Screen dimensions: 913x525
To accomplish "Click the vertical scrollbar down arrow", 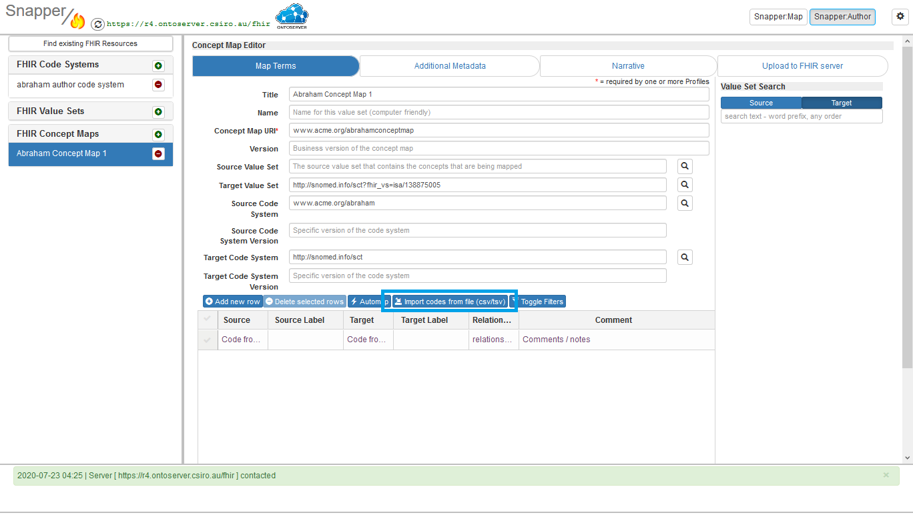I will [x=907, y=458].
